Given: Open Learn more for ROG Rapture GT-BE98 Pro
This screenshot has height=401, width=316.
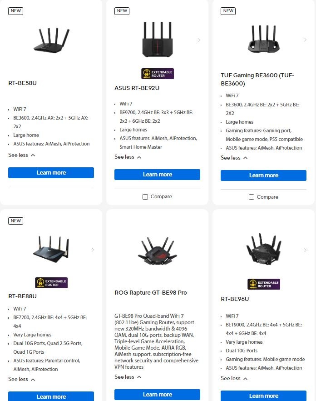Looking at the screenshot, I should pyautogui.click(x=158, y=395).
